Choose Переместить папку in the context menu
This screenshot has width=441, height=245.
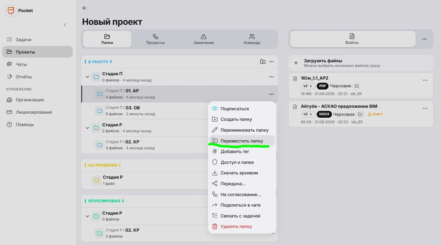[242, 141]
